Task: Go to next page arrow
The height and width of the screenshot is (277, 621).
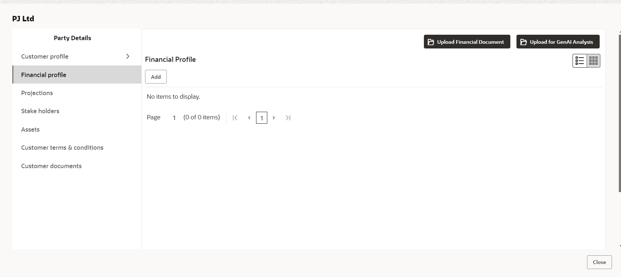Action: (274, 118)
